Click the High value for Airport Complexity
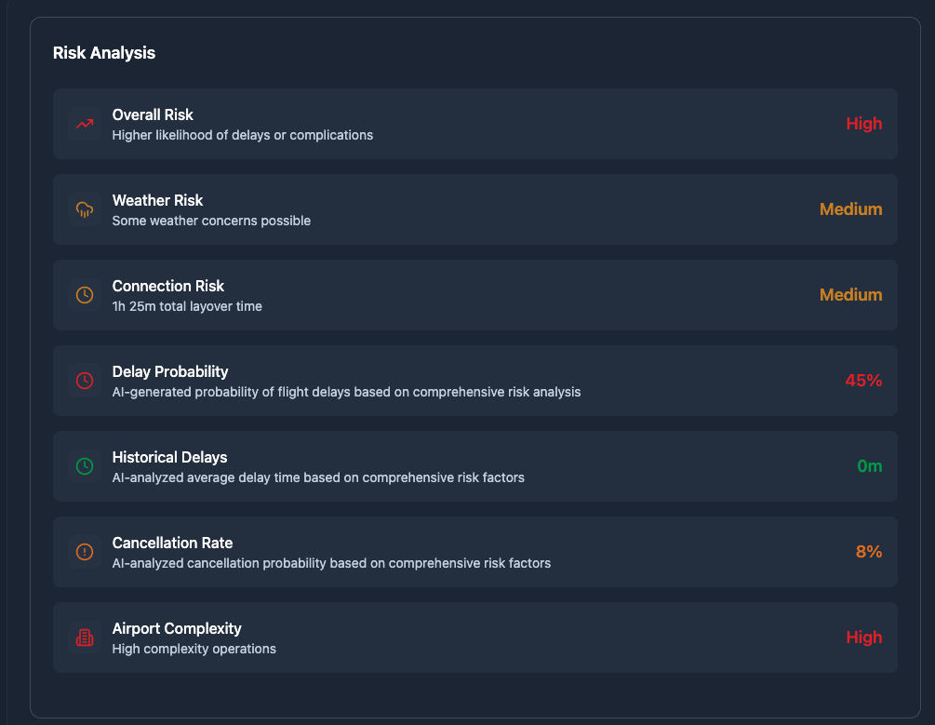The width and height of the screenshot is (935, 725). click(x=864, y=638)
